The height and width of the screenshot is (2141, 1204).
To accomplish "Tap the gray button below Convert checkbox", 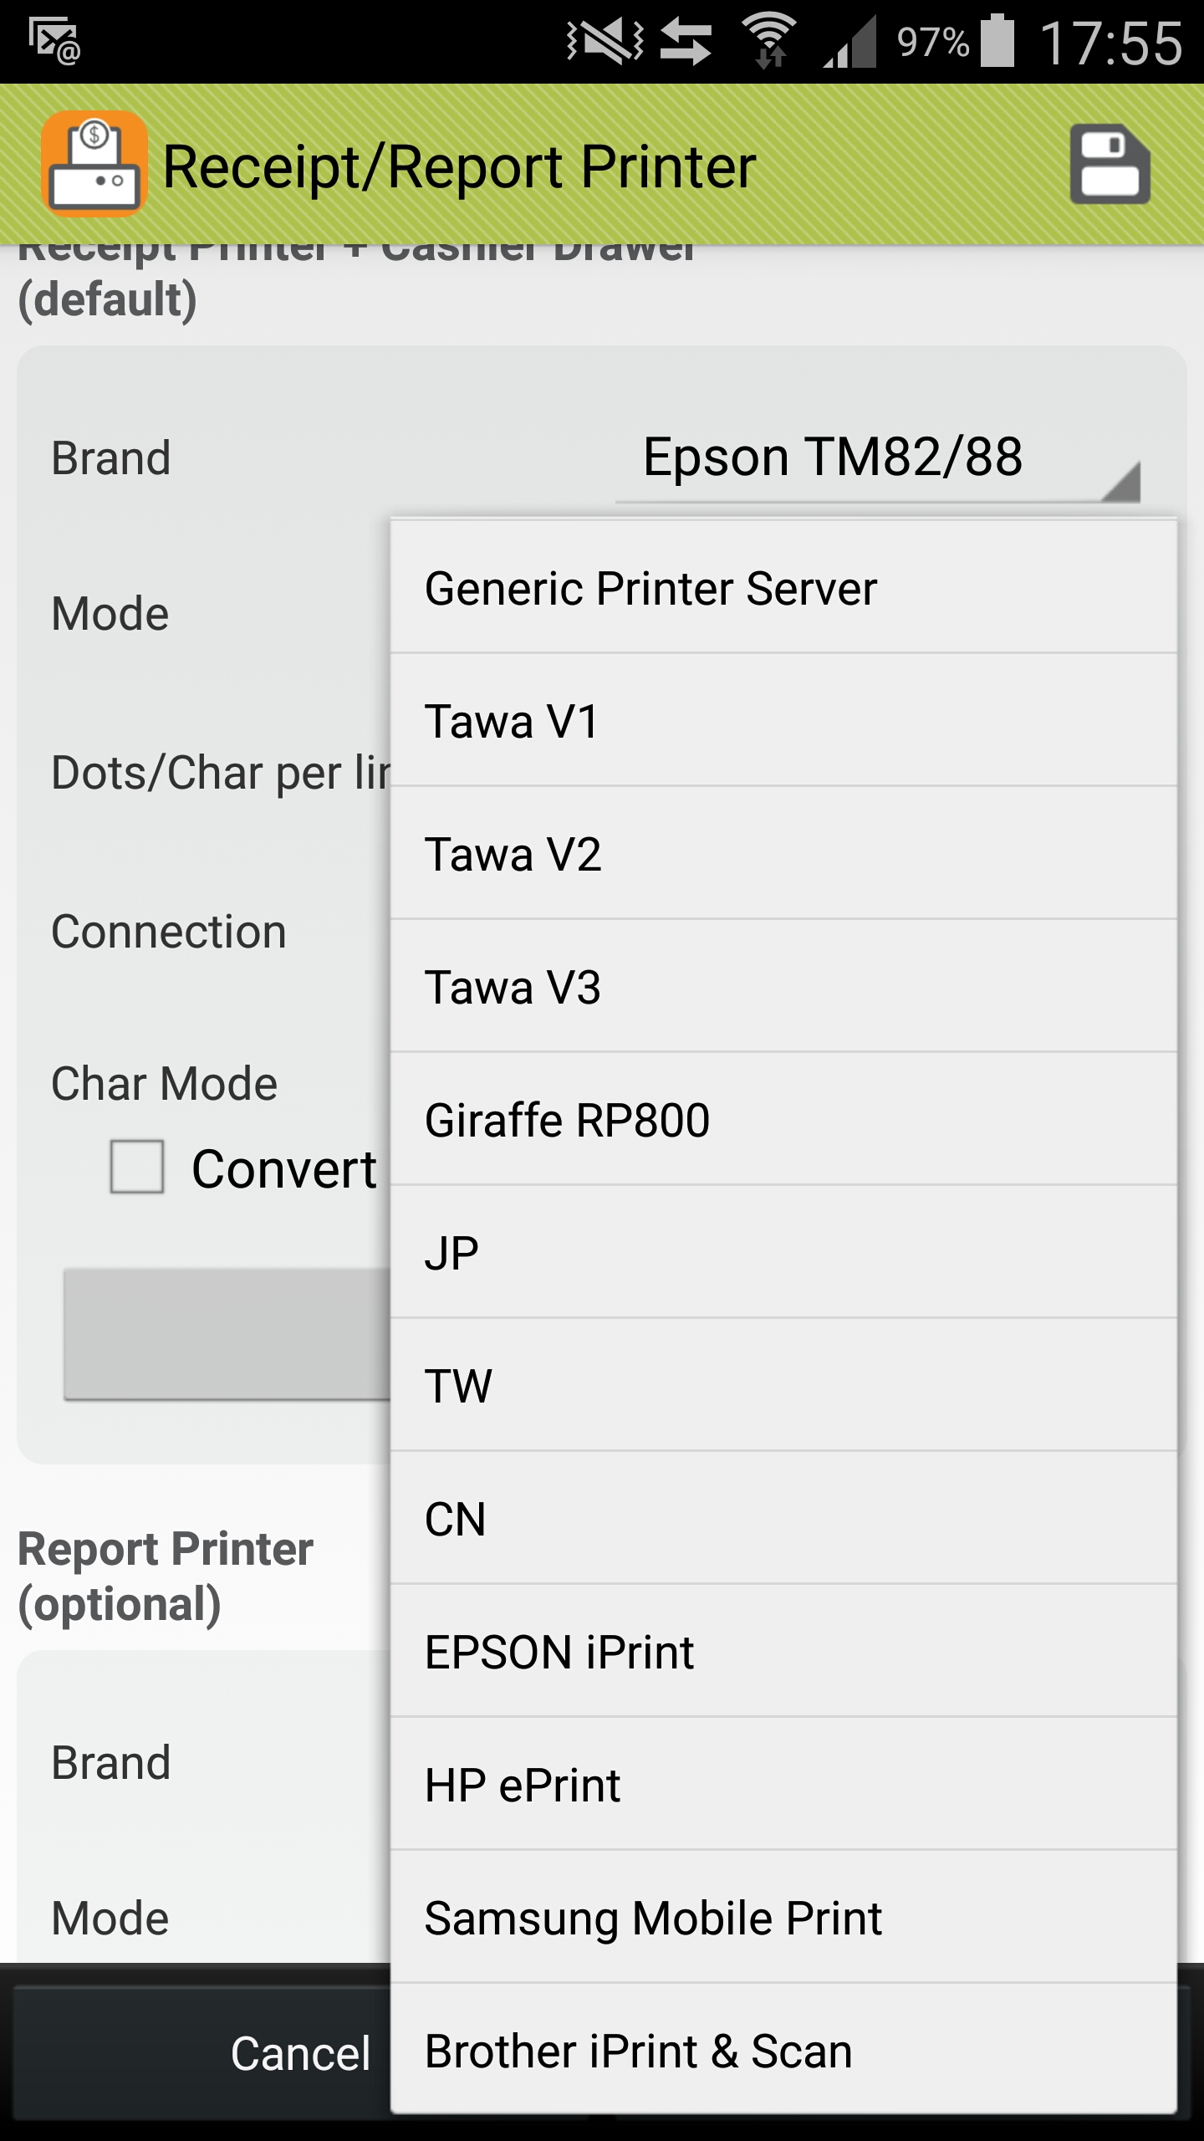I will point(227,1334).
